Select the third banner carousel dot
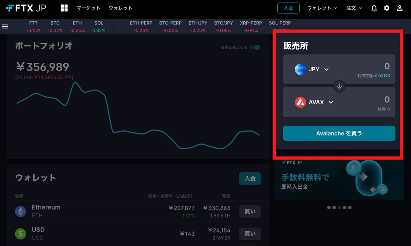 [339, 207]
